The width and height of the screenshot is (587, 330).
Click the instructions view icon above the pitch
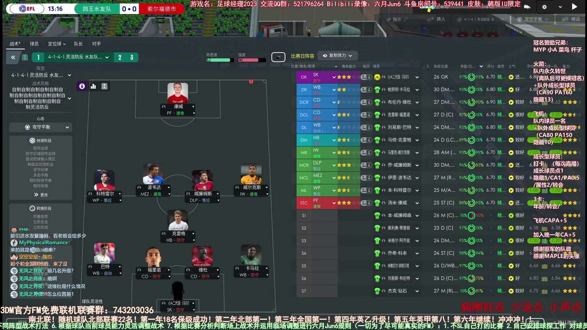coord(104,86)
